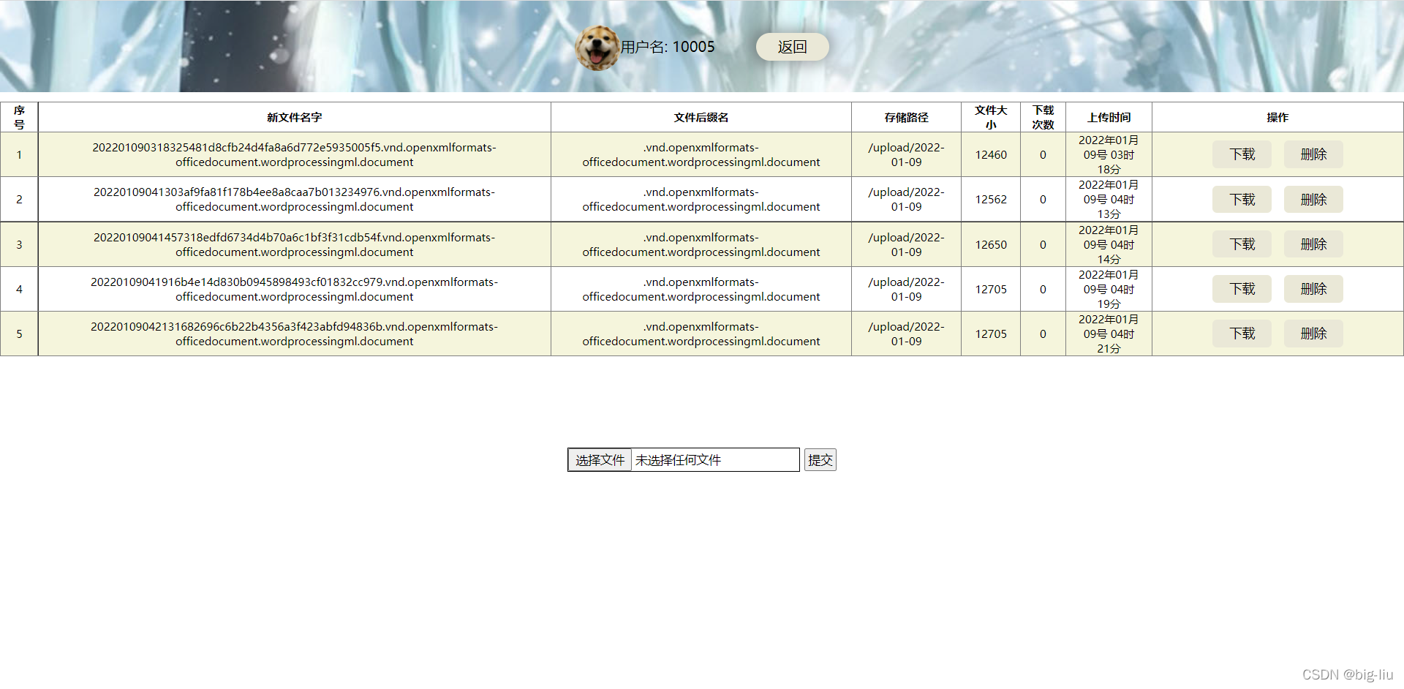Click the storage path in row 1
This screenshot has width=1404, height=689.
pos(906,154)
